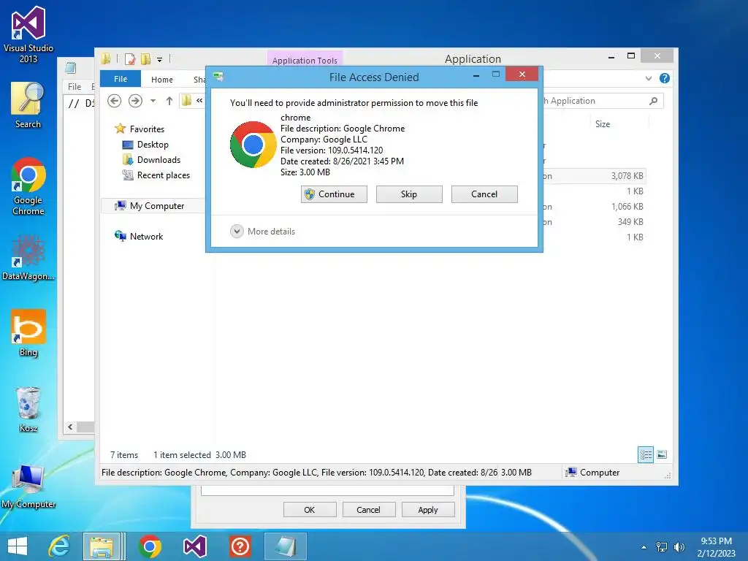The height and width of the screenshot is (561, 748).
Task: Click the large Chrome icon in dialog
Action: 253,145
